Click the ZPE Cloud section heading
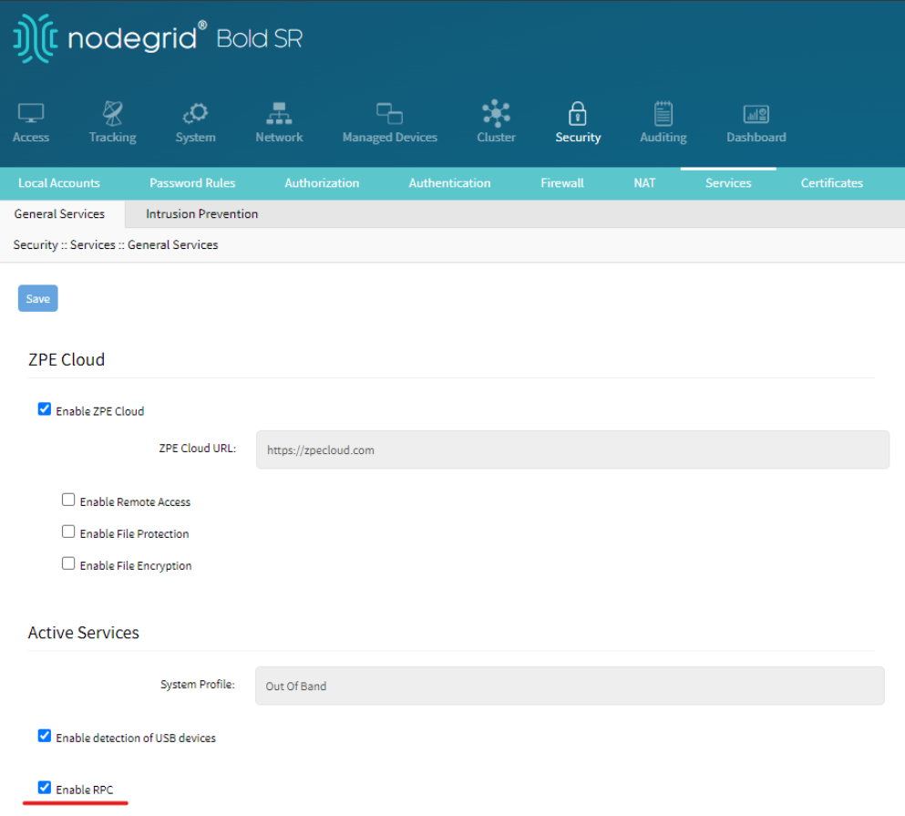The image size is (905, 816). point(67,360)
